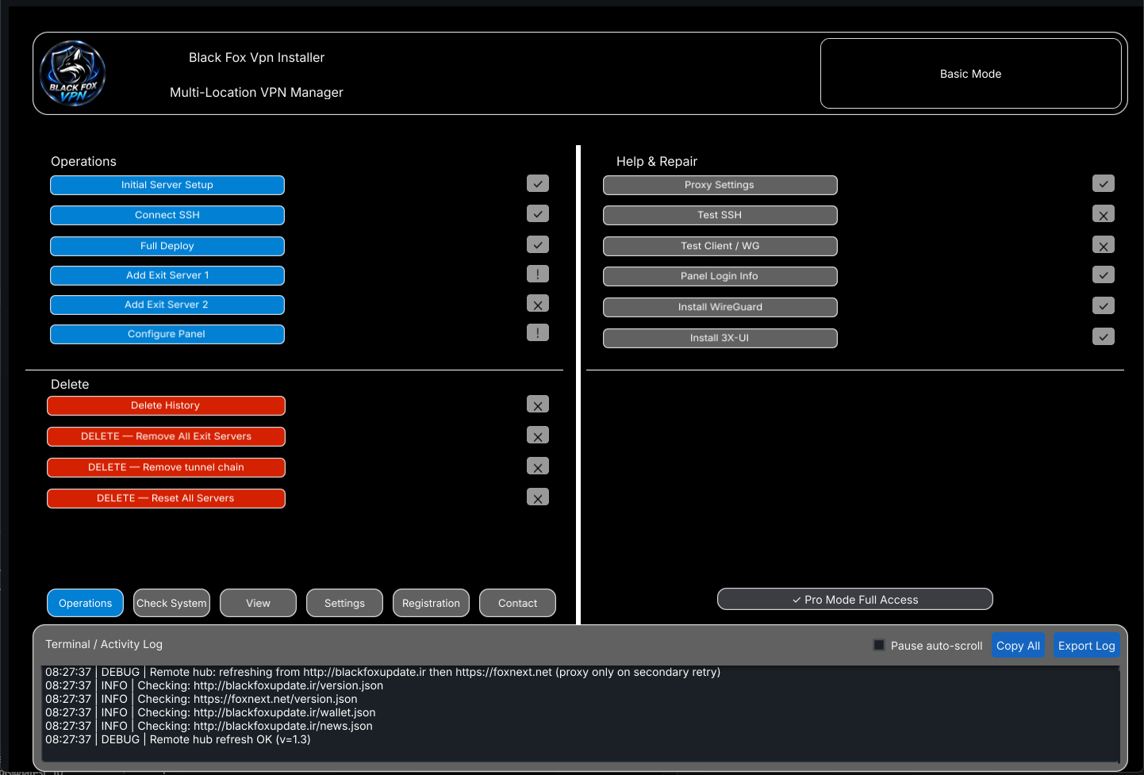Open Proxy Settings in Help & Repair

tap(720, 185)
